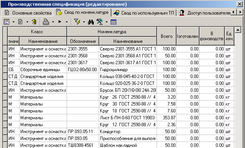This screenshot has width=245, height=148.
Task: Click the ГЦ02-80х50.00. designation cell
Action: pos(83,70)
